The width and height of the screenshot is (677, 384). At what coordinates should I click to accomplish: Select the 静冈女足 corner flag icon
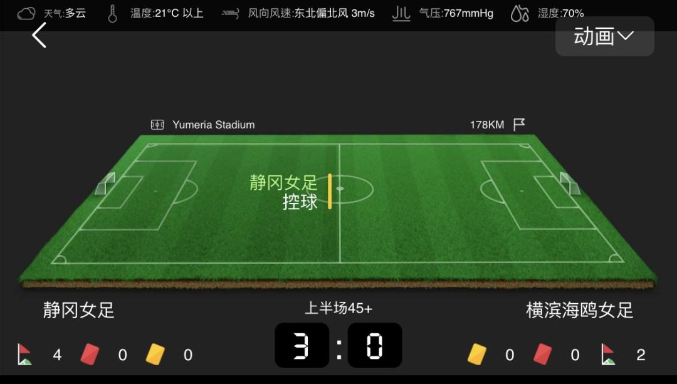coord(24,354)
